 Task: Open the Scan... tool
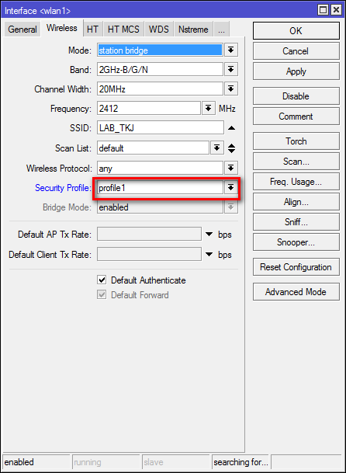click(x=296, y=162)
